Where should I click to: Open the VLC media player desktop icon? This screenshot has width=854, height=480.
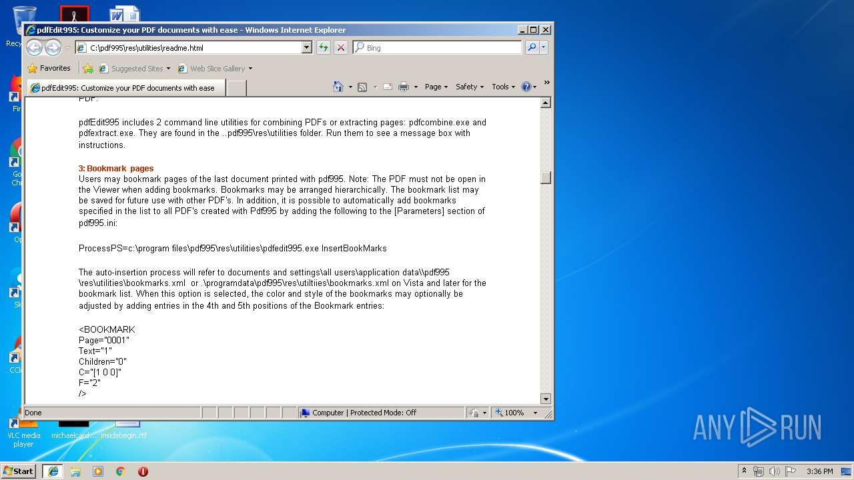click(x=23, y=432)
